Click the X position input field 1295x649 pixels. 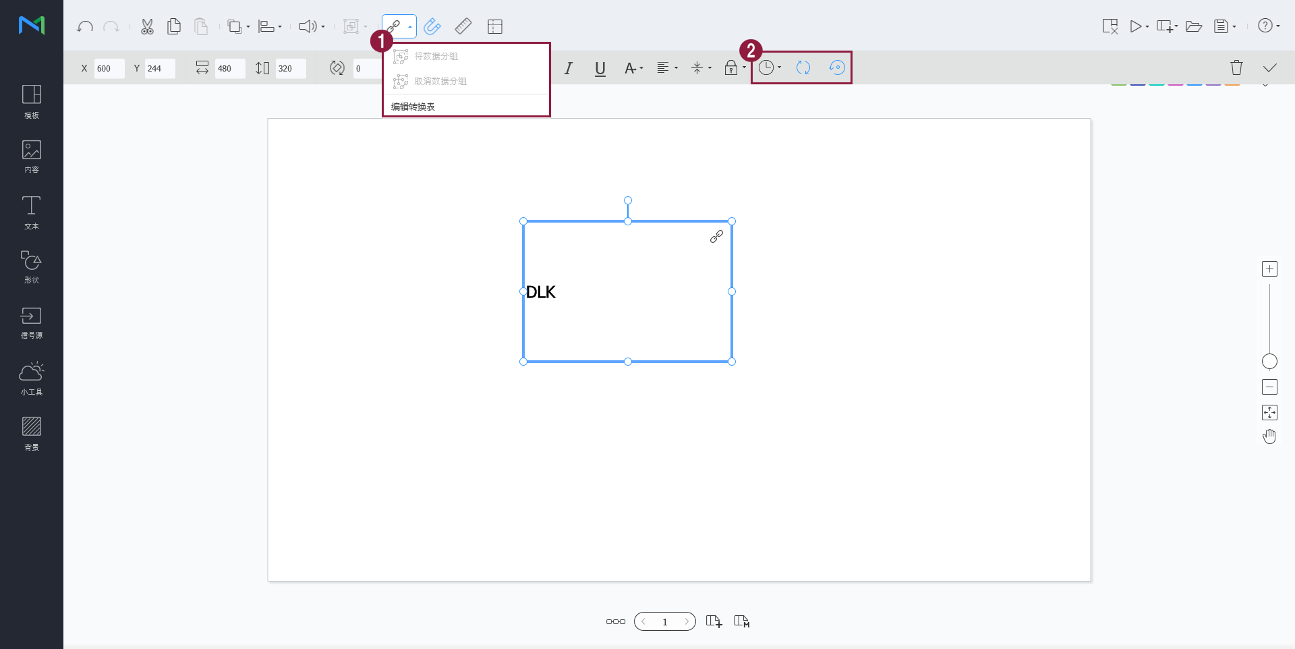(x=109, y=68)
